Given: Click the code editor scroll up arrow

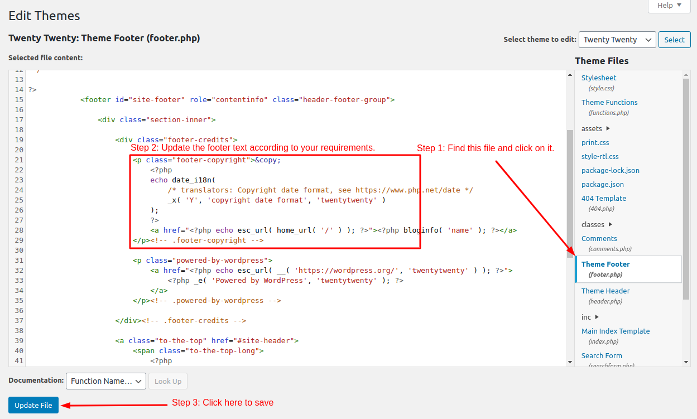Looking at the screenshot, I should click(x=570, y=75).
